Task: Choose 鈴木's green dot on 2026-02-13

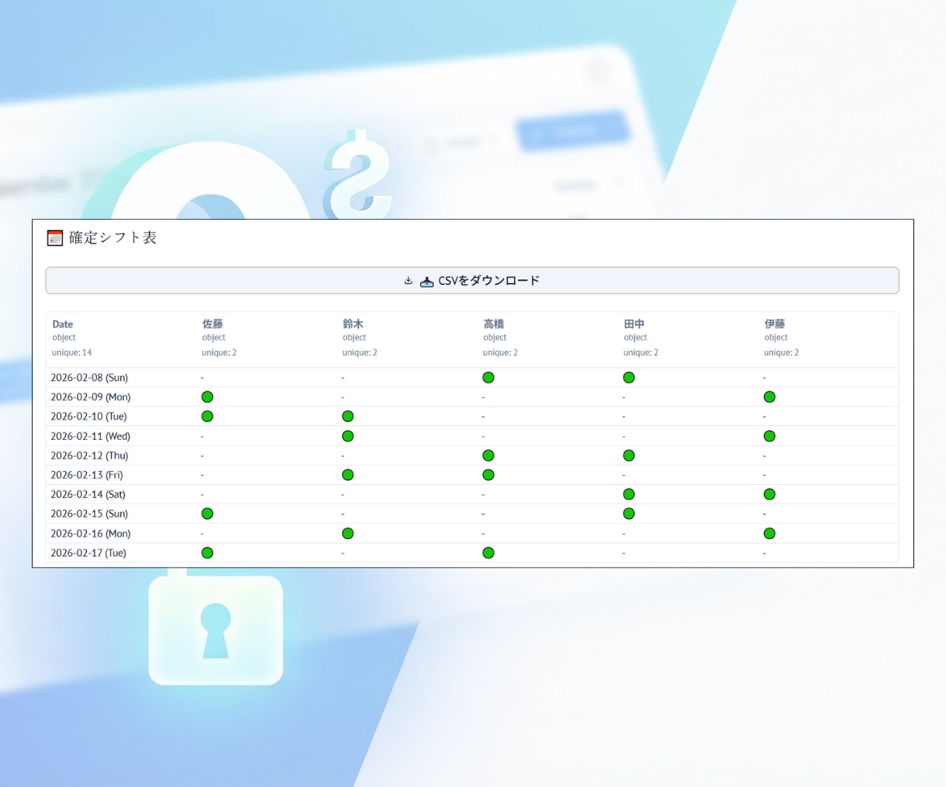Action: pyautogui.click(x=348, y=475)
